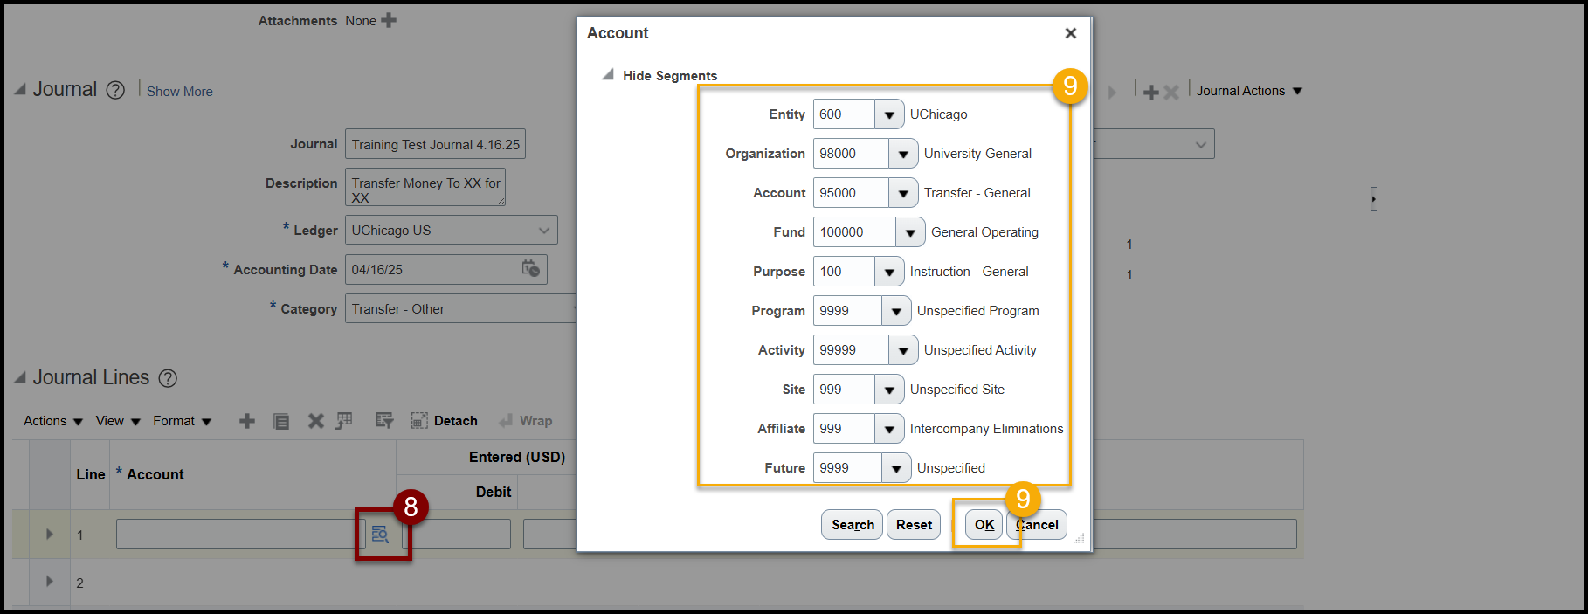Open the account search icon on line 1
Viewport: 1588px width, 614px height.
tap(380, 534)
